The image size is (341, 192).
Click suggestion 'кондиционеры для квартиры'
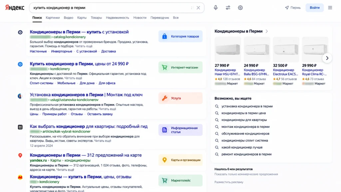244,120
